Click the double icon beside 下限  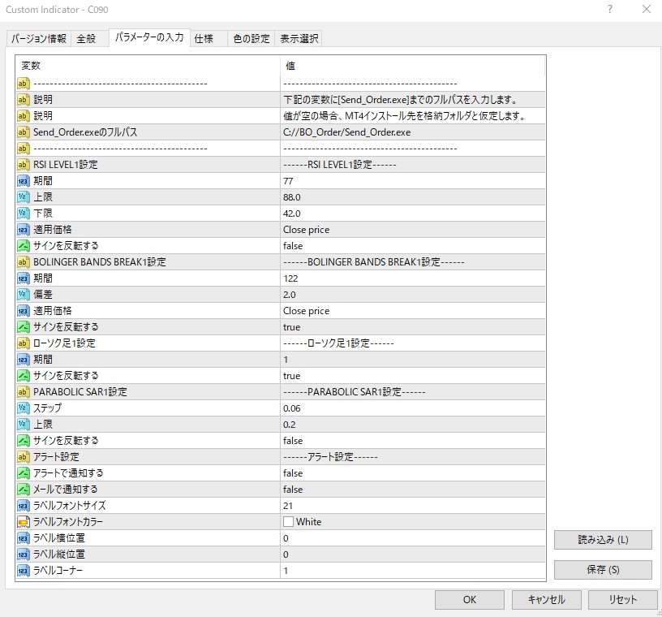pyautogui.click(x=24, y=214)
